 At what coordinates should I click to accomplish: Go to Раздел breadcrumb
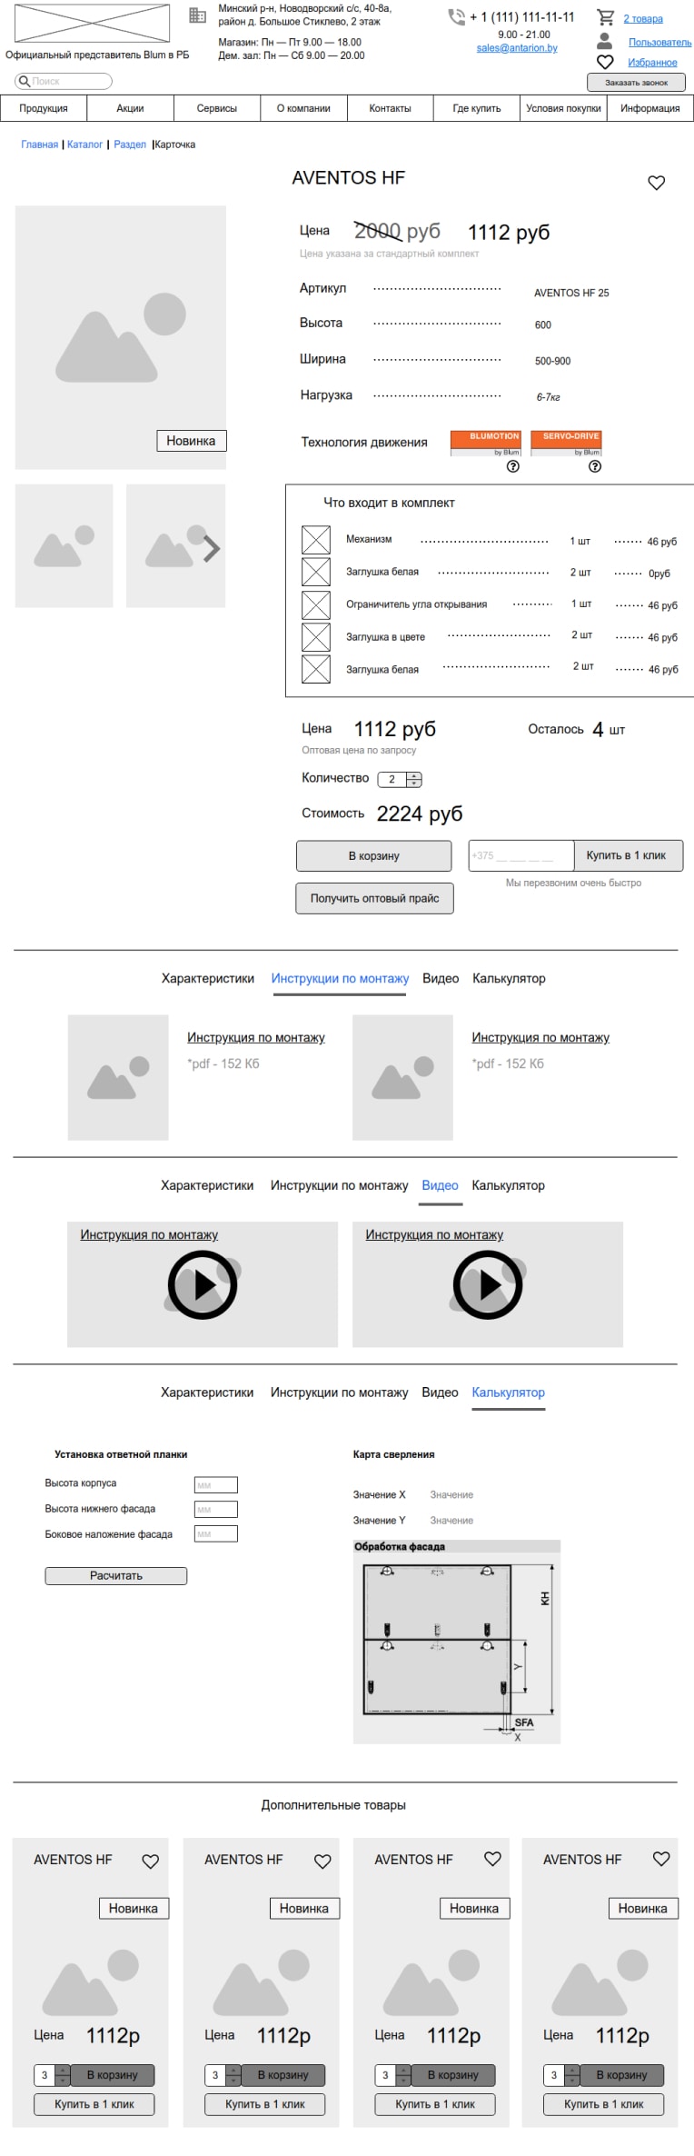[130, 145]
